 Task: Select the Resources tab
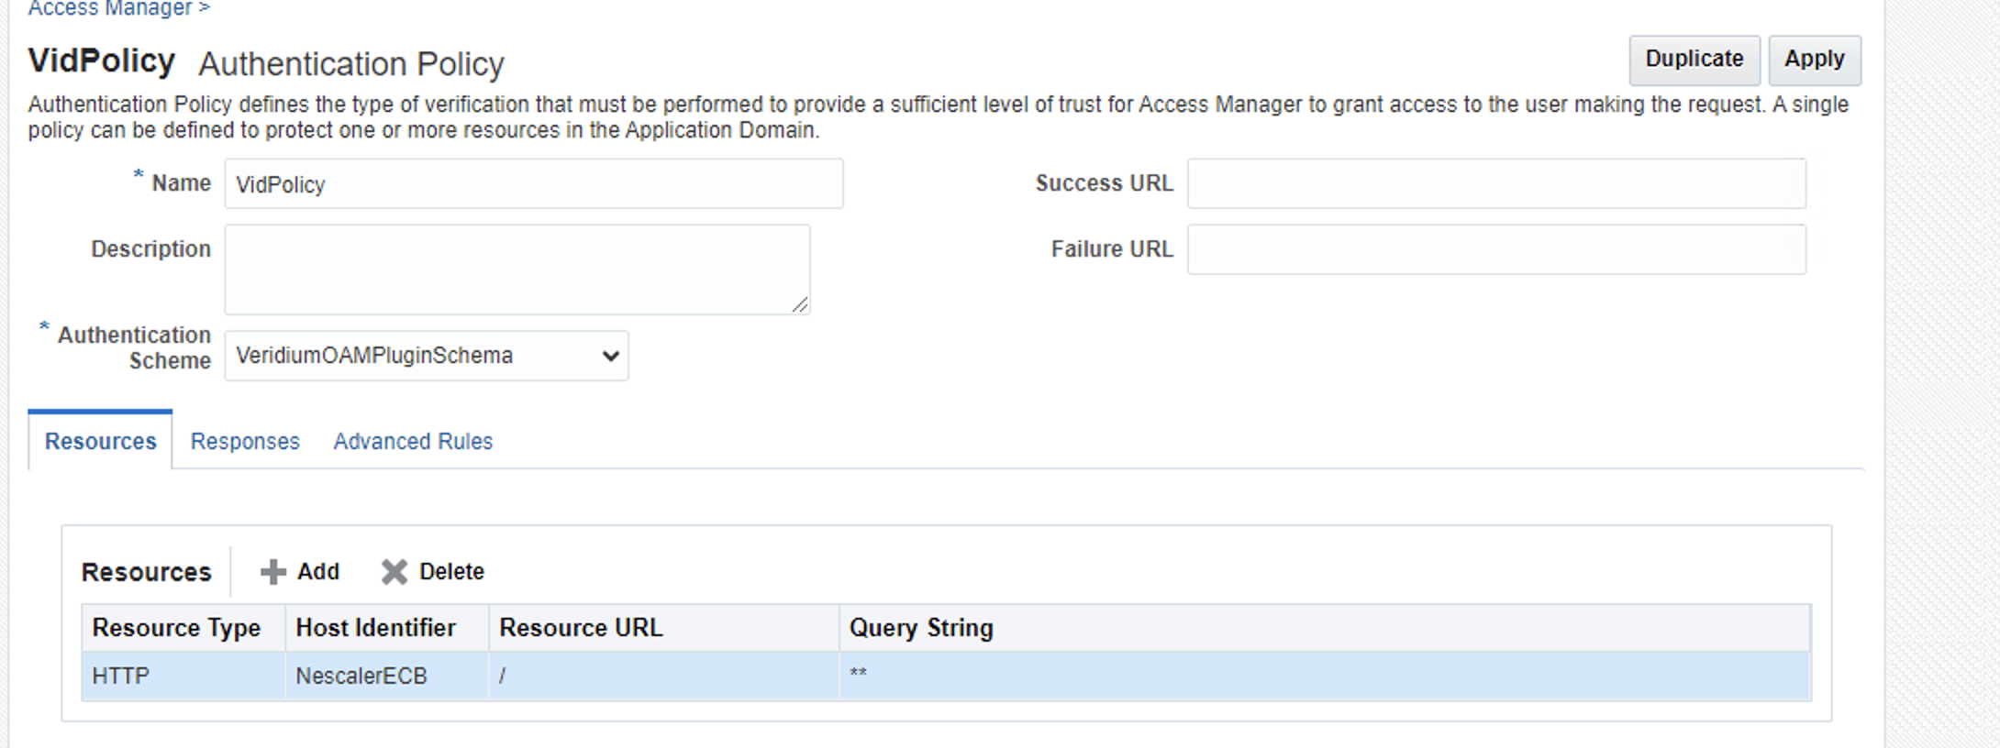[x=101, y=442]
